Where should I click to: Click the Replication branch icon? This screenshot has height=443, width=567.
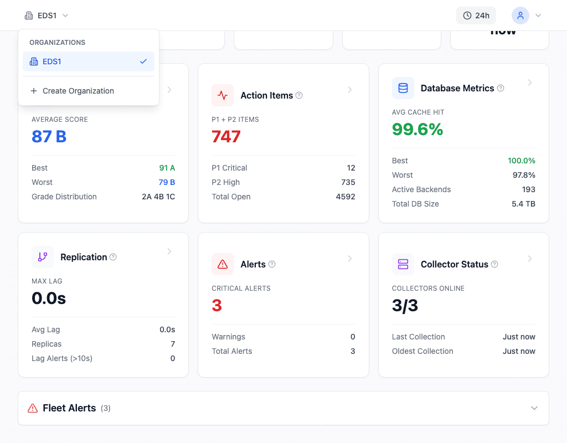tap(43, 257)
